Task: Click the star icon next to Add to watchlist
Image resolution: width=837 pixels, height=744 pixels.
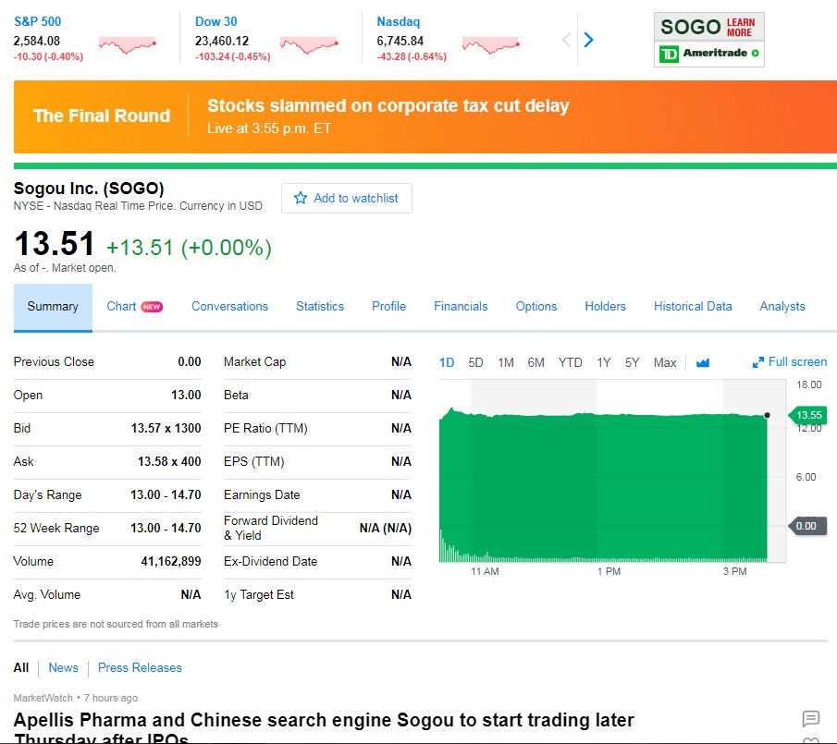Action: pos(299,198)
